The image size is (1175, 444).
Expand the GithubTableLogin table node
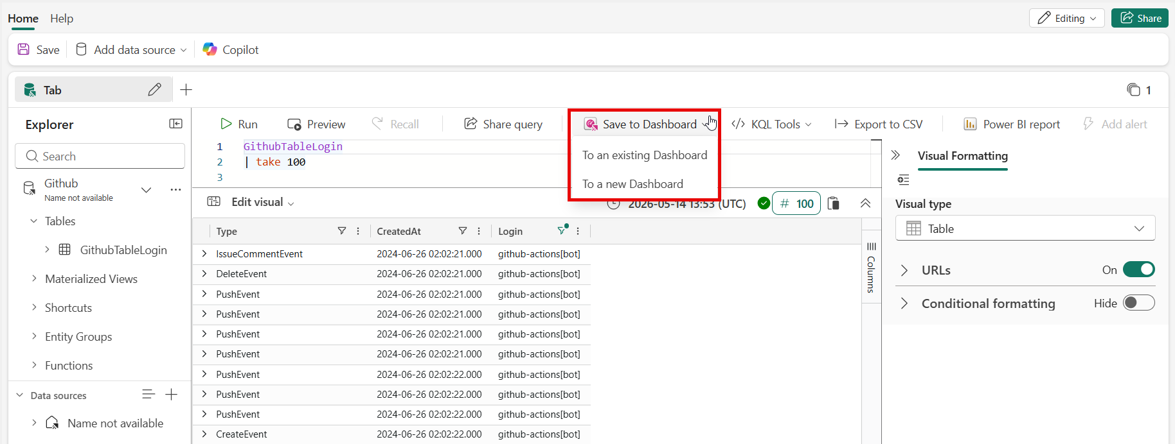click(x=47, y=250)
